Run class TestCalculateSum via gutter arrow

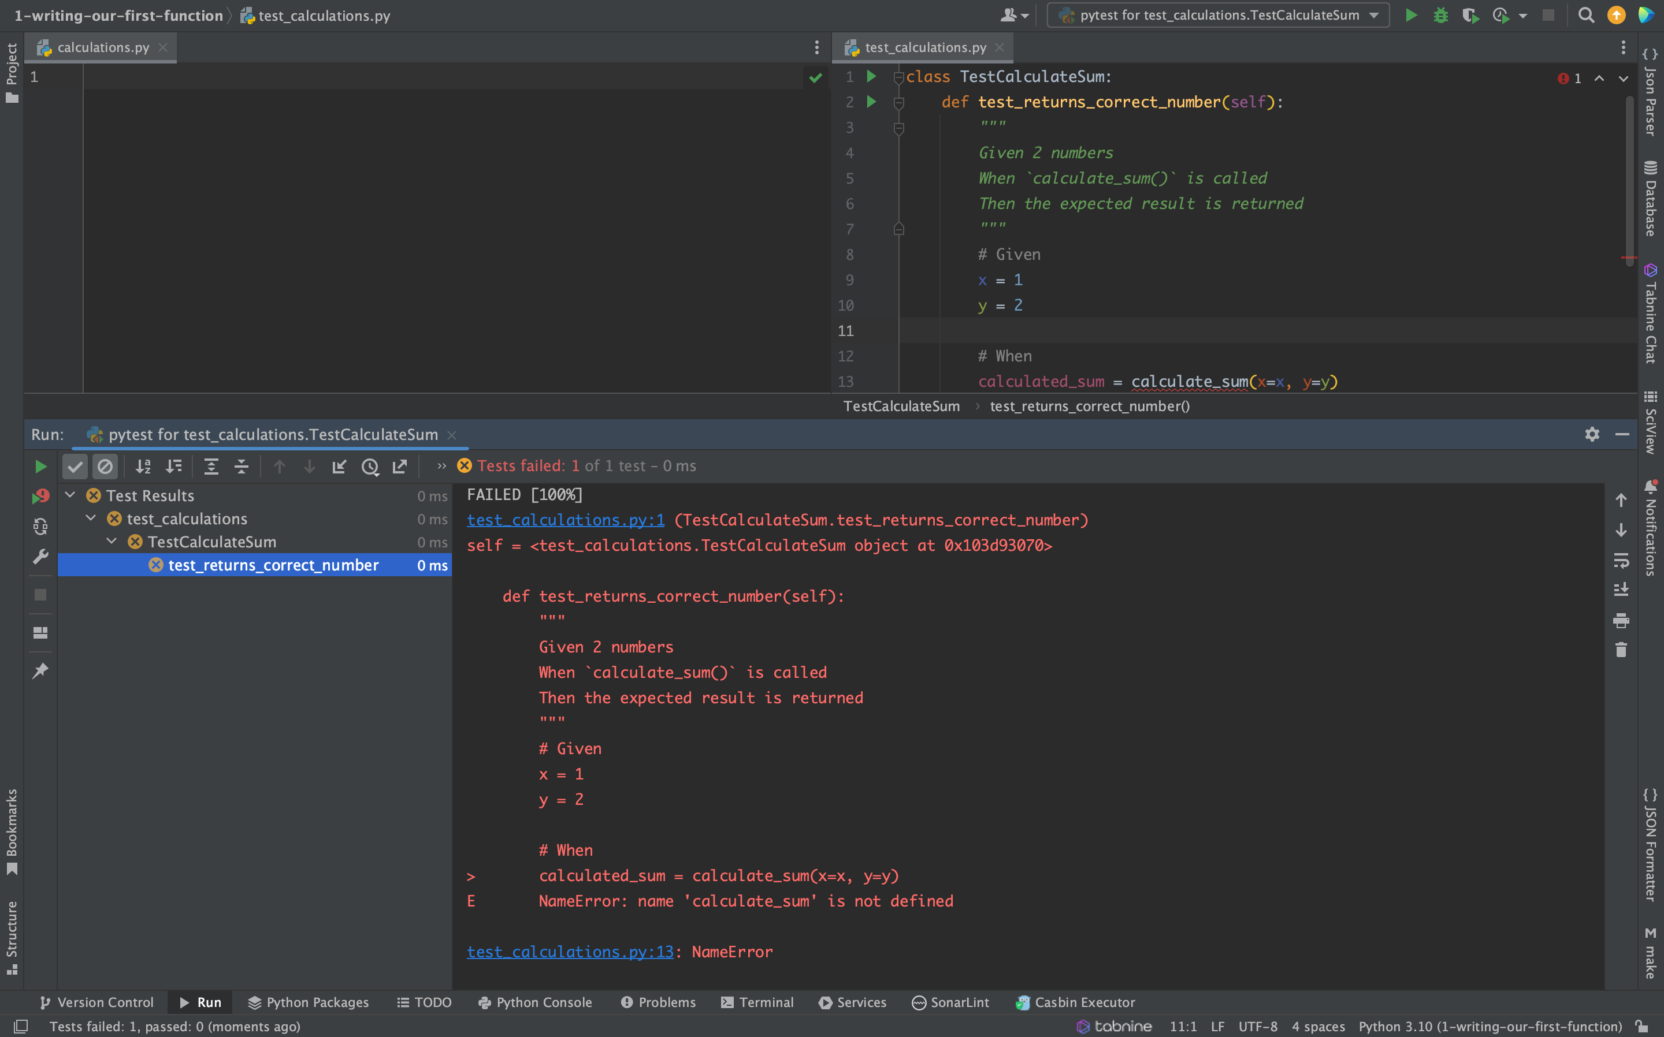[871, 76]
